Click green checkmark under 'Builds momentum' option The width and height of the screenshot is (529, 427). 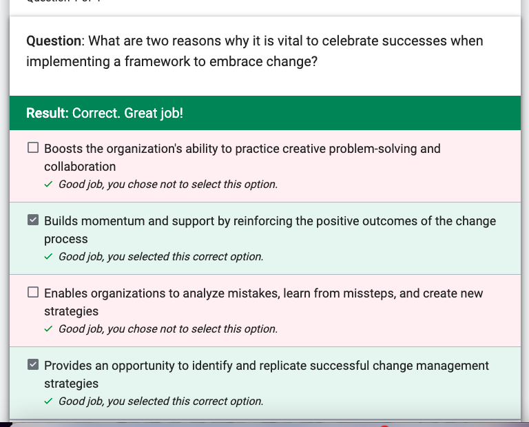(48, 257)
